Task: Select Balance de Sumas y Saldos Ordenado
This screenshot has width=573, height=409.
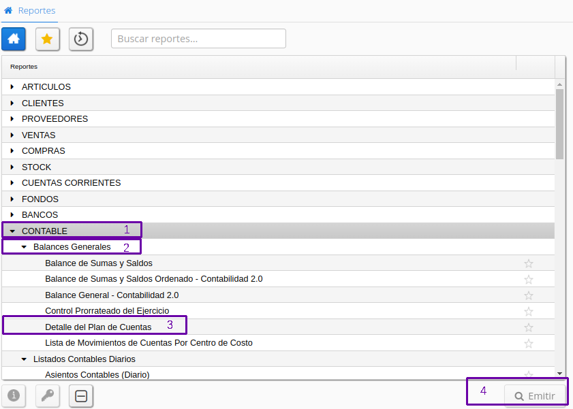Action: [x=154, y=279]
